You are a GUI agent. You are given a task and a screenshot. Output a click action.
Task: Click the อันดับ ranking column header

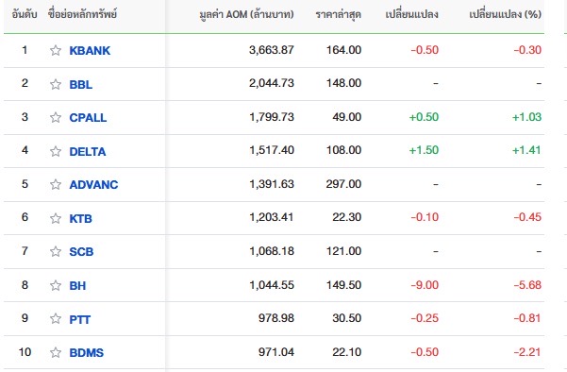[x=25, y=14]
